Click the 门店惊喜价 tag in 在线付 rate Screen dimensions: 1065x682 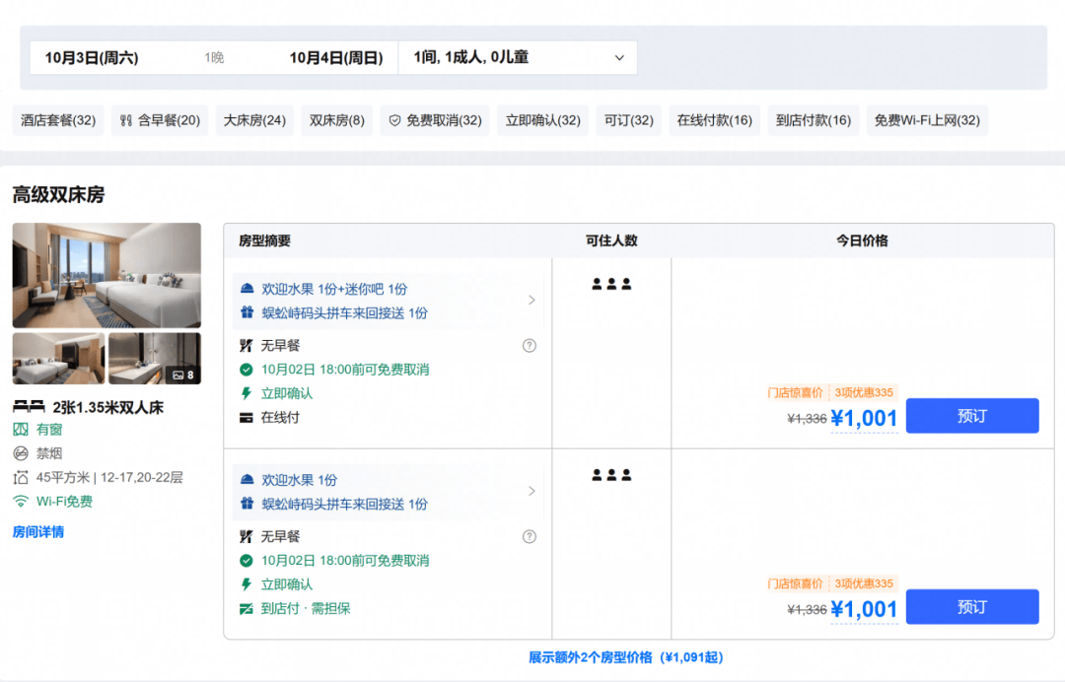tap(795, 393)
